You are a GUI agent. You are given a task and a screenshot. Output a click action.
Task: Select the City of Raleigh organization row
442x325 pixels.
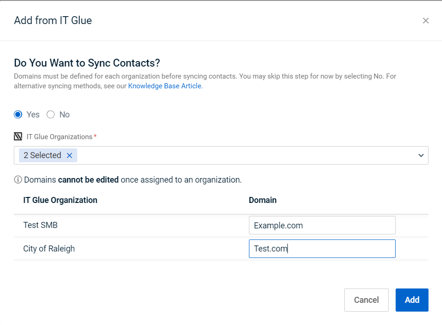221,249
